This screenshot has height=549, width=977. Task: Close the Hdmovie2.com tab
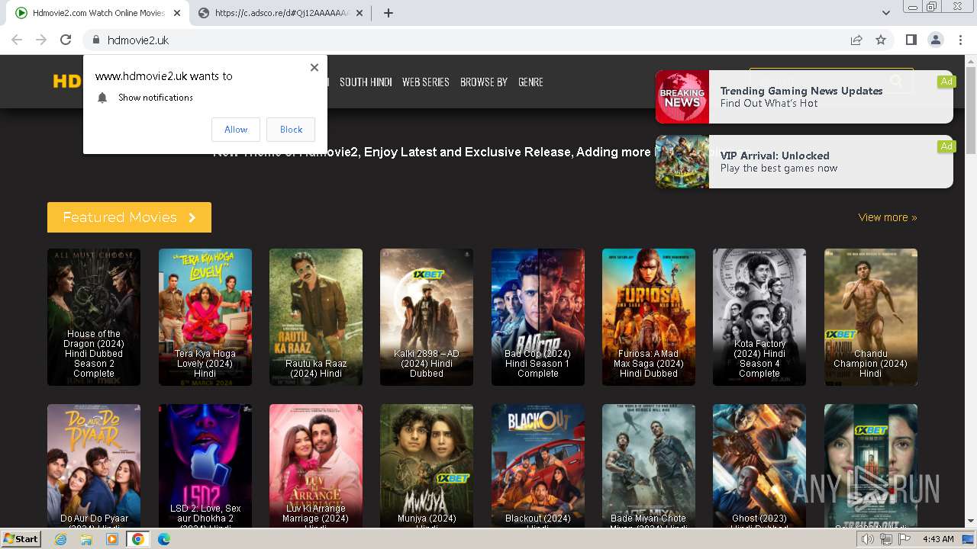(x=177, y=13)
